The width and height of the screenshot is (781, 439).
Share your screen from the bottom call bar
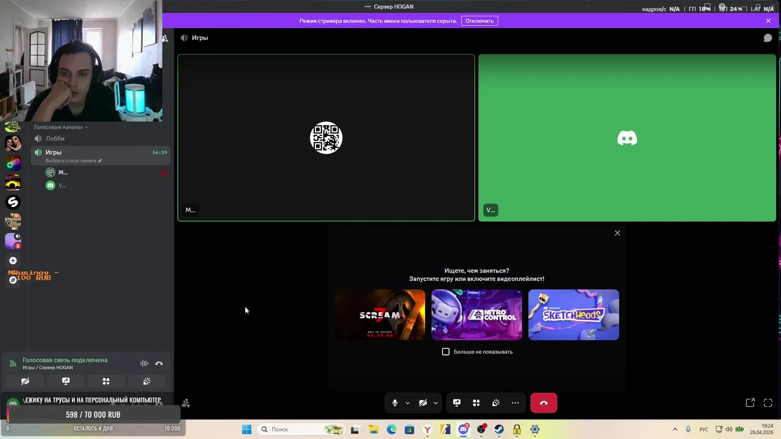(456, 403)
